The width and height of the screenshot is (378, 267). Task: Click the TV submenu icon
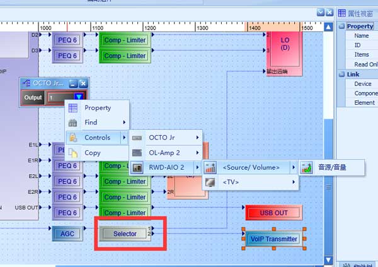pos(210,183)
